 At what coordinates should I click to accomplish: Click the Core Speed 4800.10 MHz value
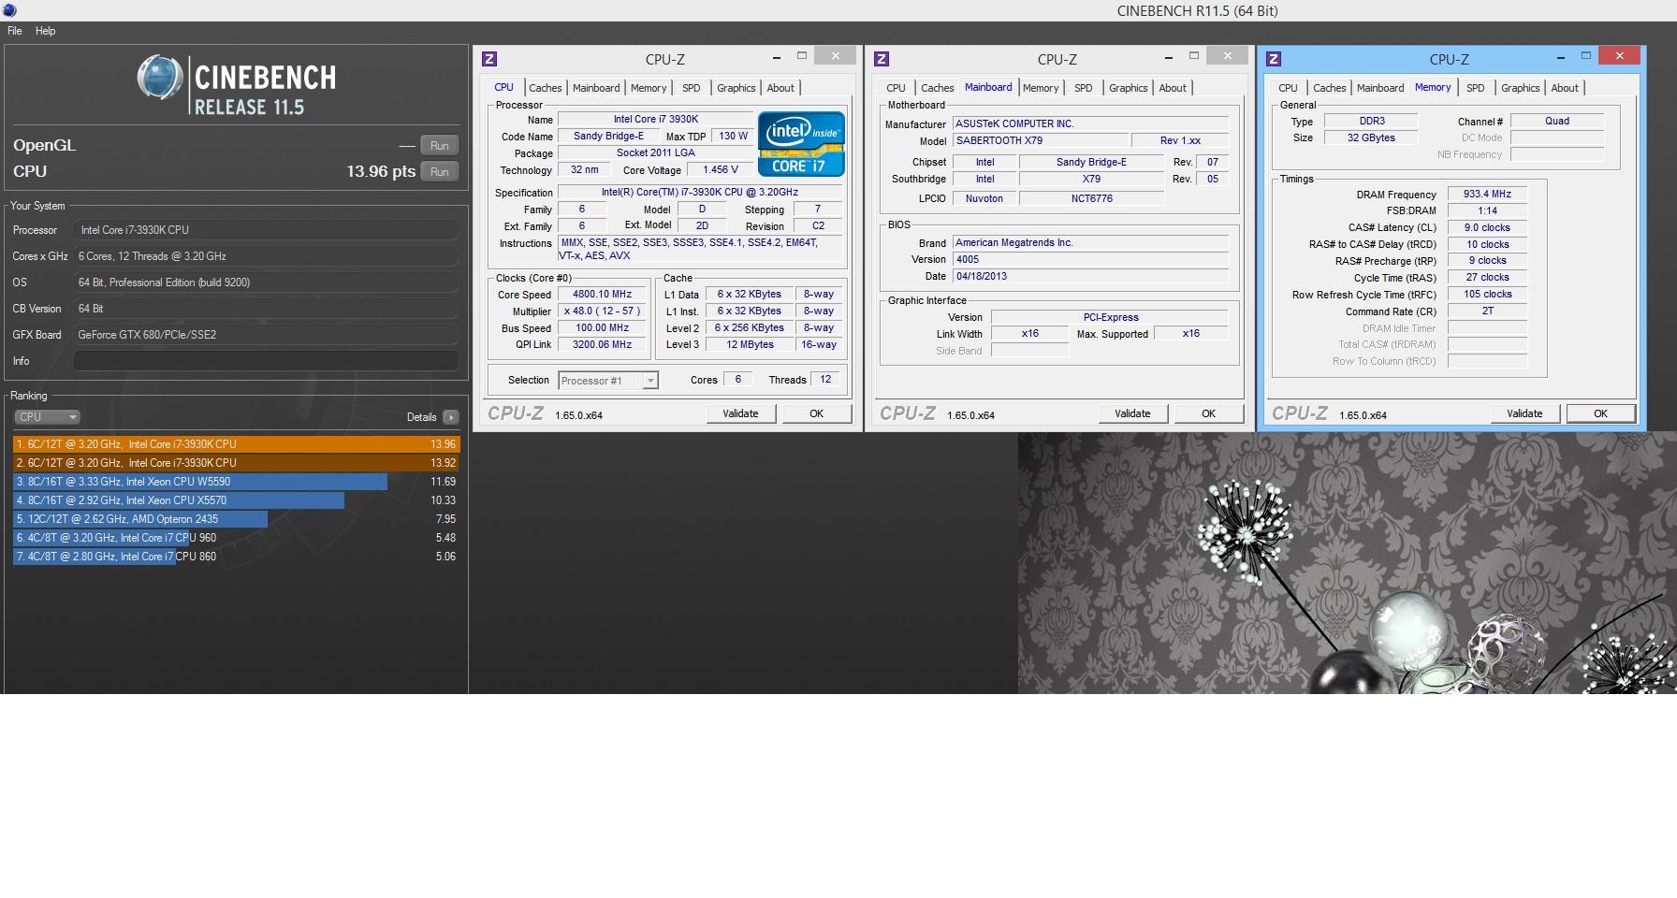coord(603,294)
